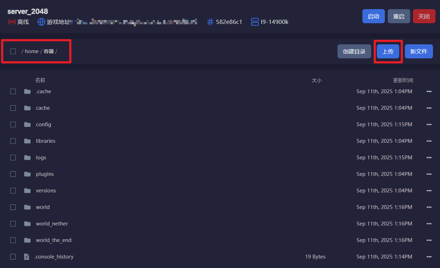
Task: Check the select-all box in breadcrumb bar
Action: (13, 51)
